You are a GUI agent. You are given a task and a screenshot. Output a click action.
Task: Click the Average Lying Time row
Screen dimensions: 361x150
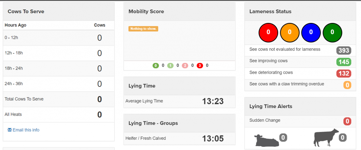click(x=179, y=101)
